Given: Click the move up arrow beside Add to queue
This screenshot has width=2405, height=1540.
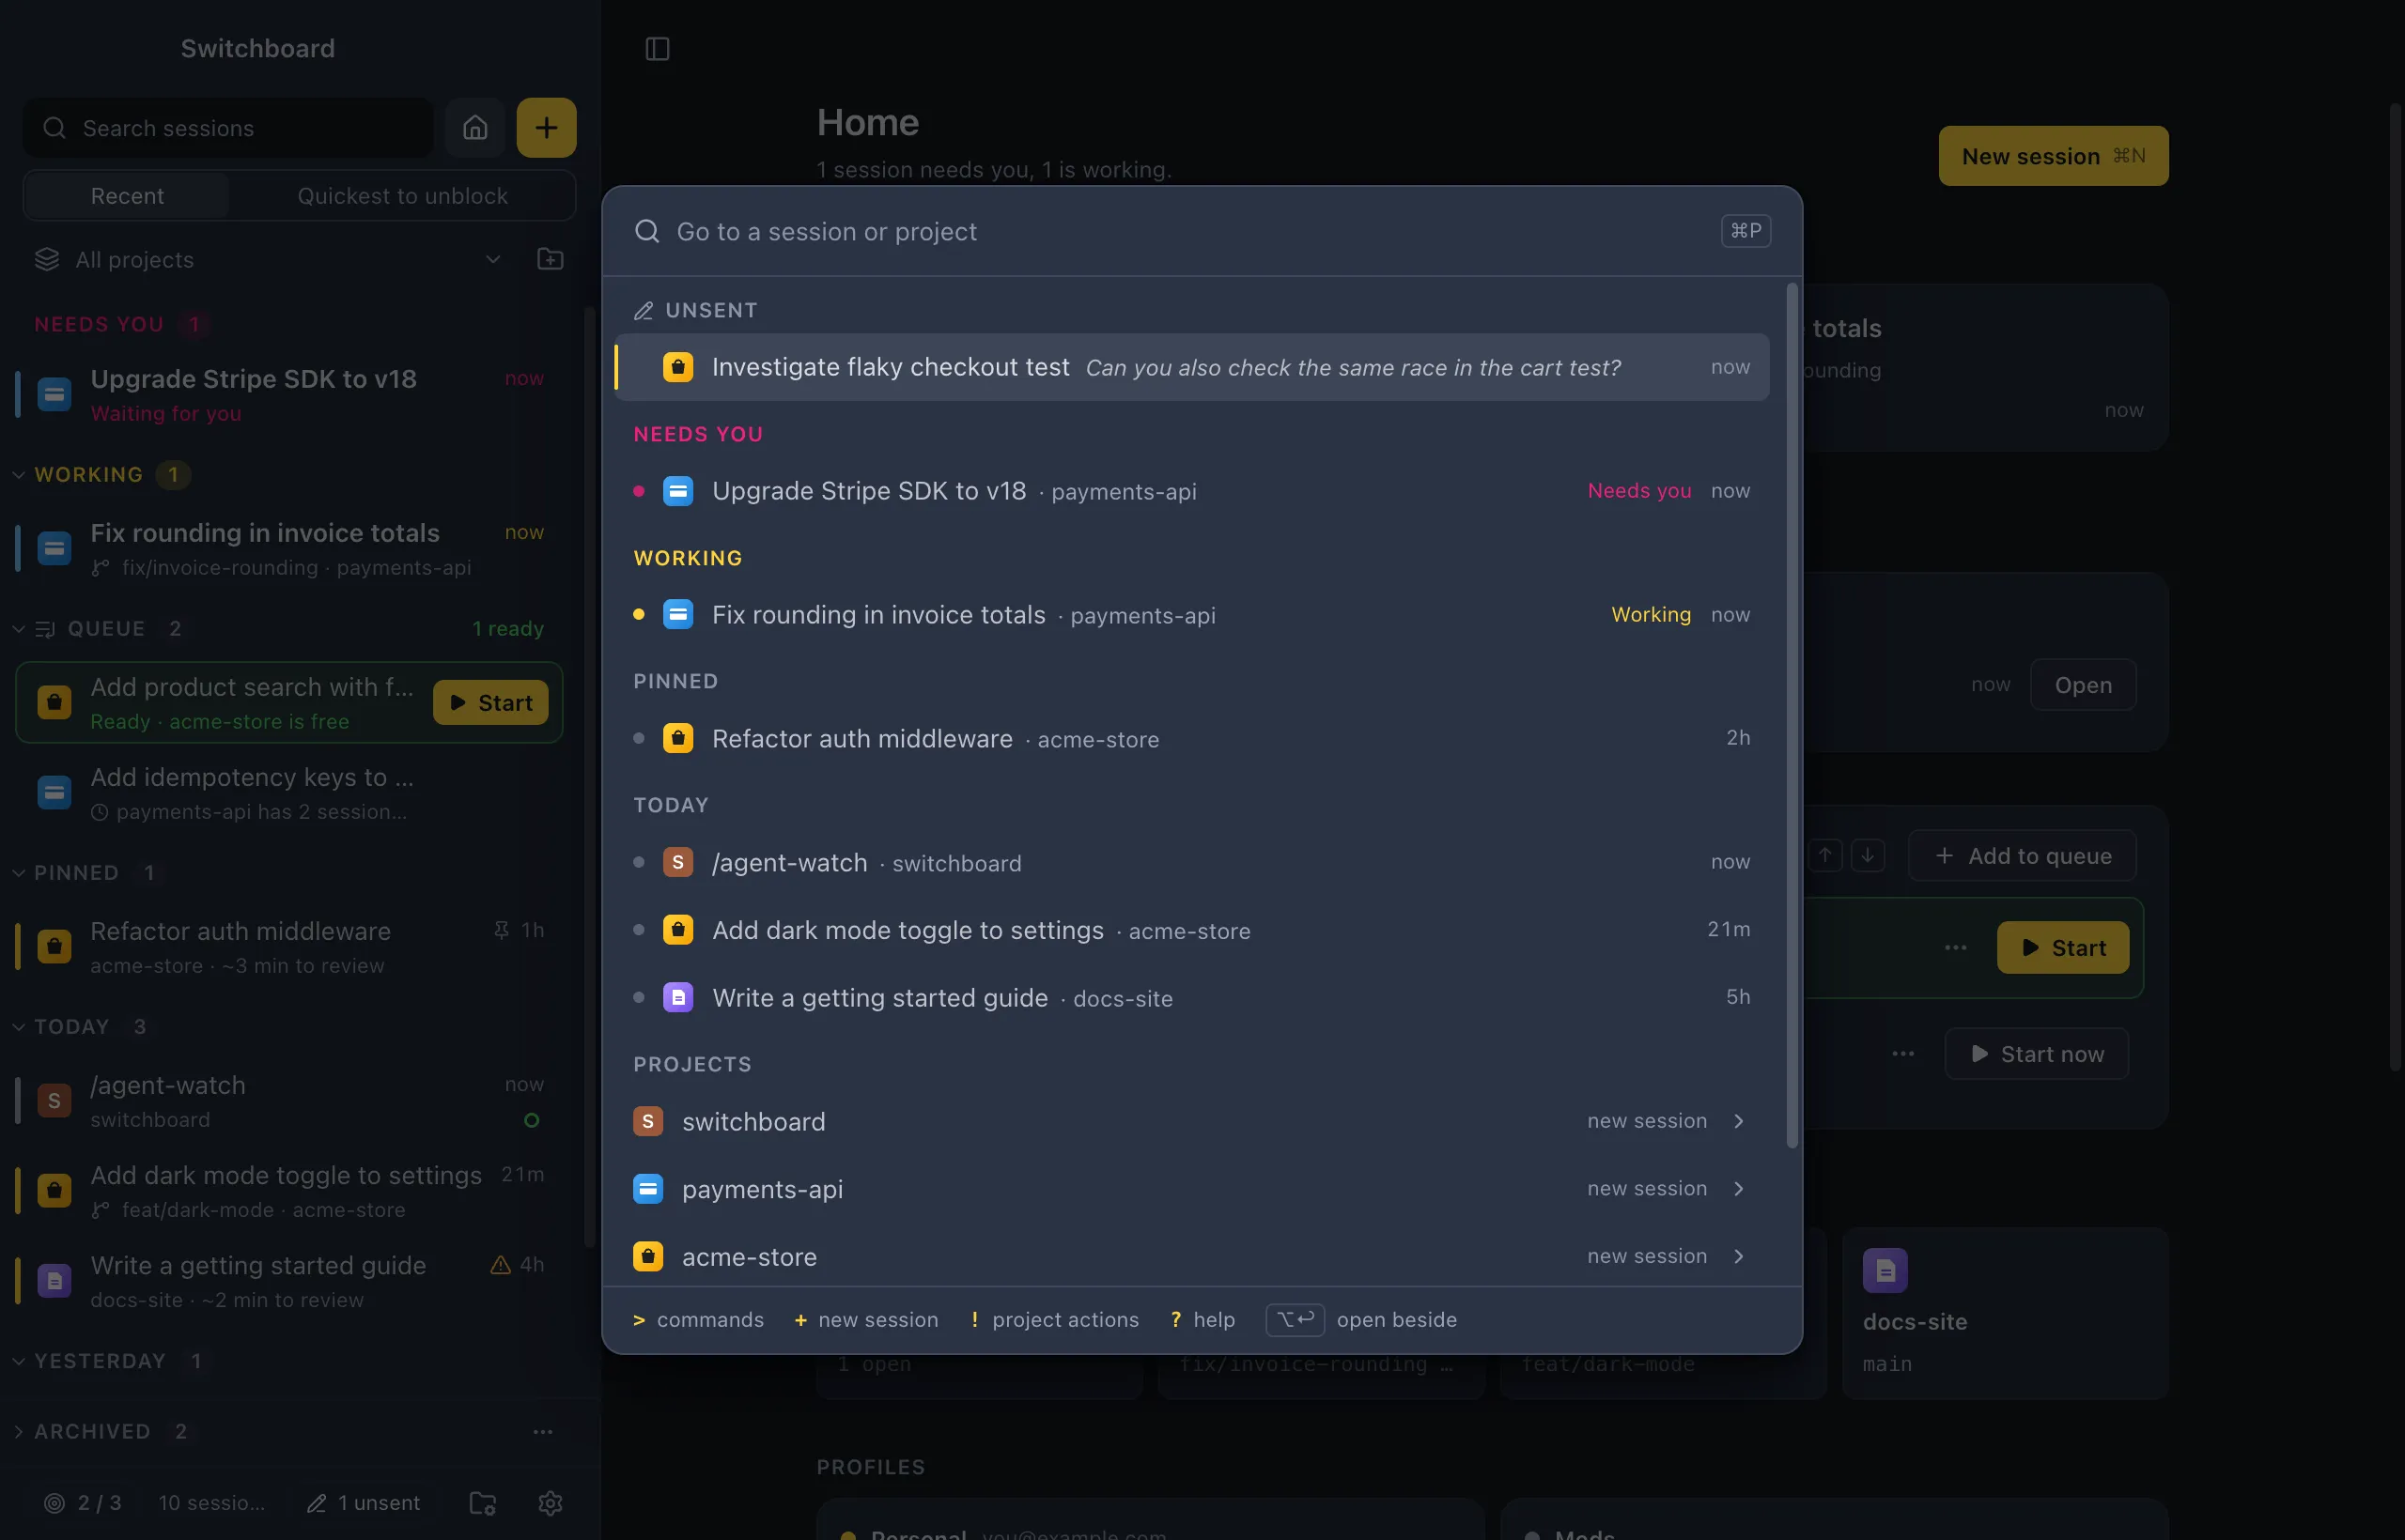Looking at the screenshot, I should pos(1825,855).
